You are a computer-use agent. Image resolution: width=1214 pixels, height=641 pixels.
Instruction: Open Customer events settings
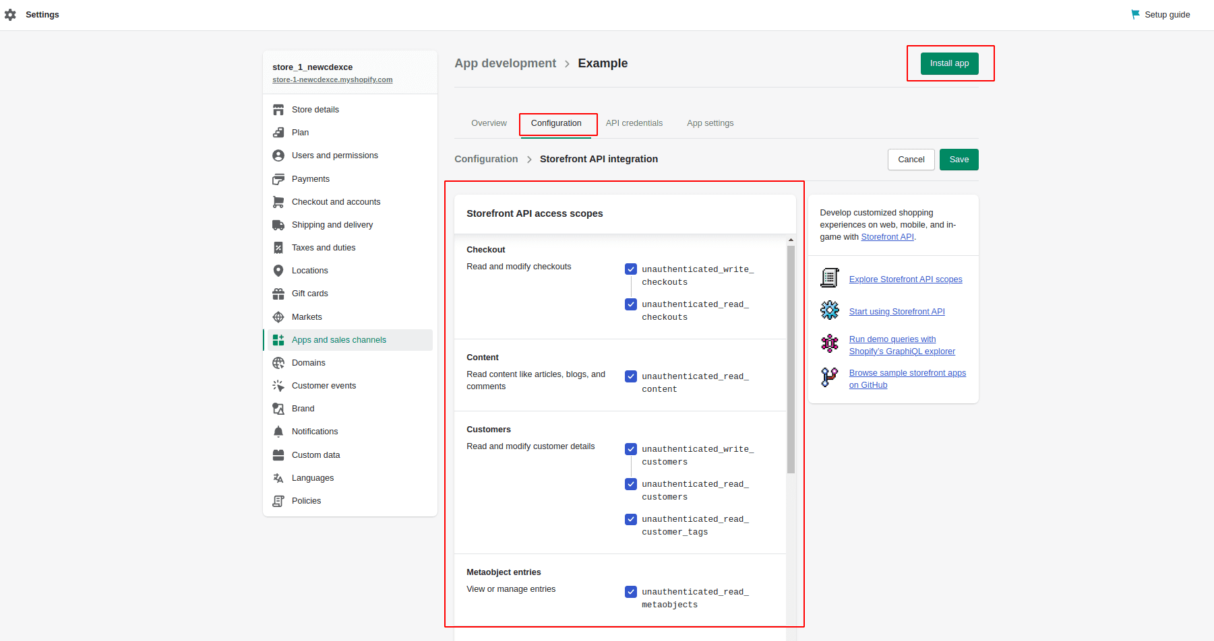click(x=350, y=386)
